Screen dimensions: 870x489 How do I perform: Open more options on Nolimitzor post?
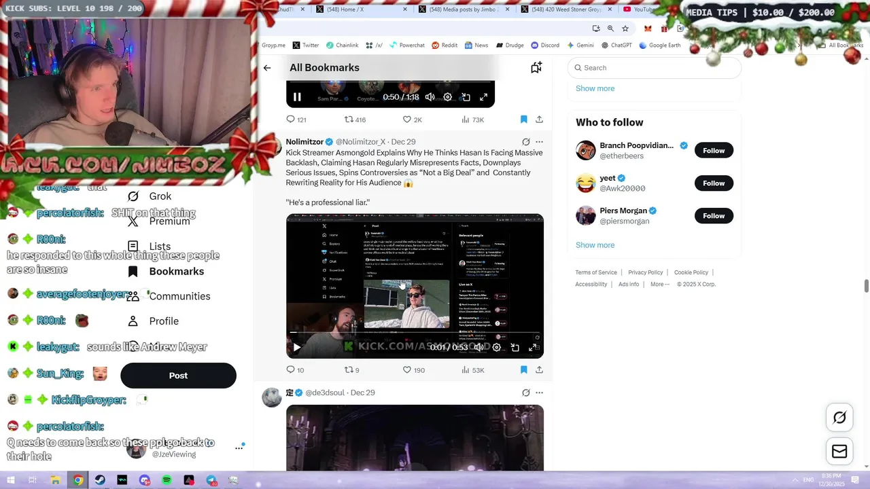[539, 142]
